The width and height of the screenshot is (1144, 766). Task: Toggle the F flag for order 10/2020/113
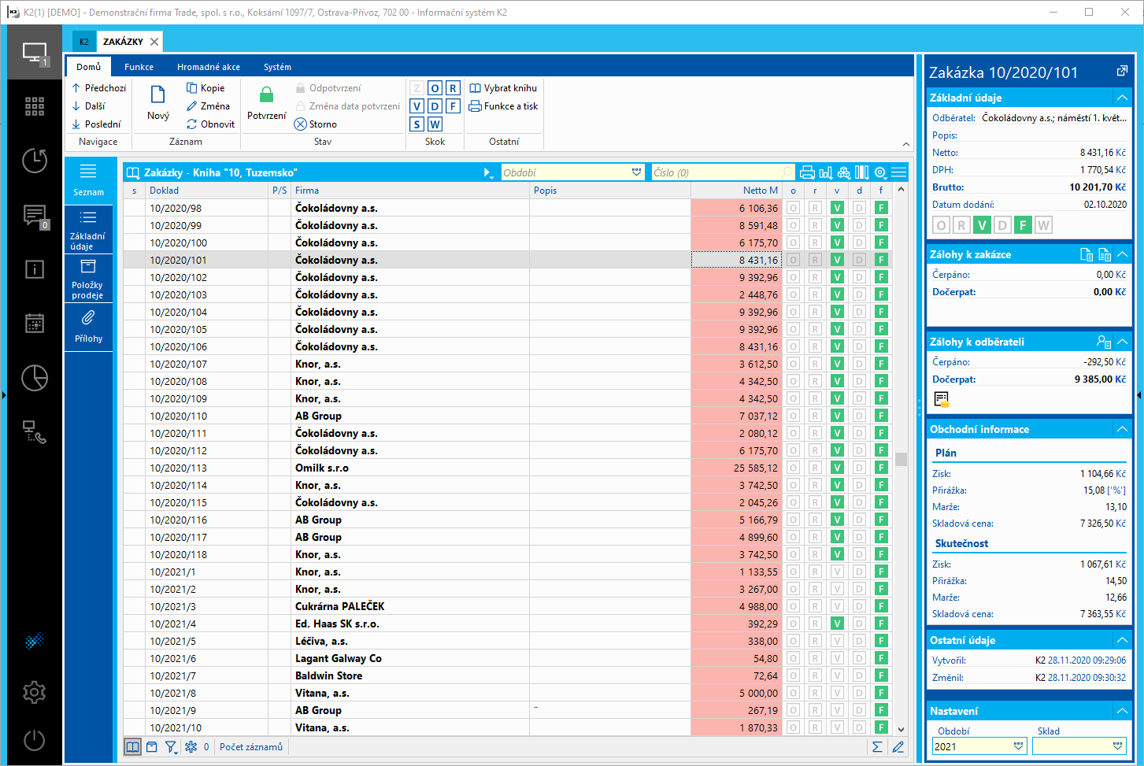(x=881, y=468)
